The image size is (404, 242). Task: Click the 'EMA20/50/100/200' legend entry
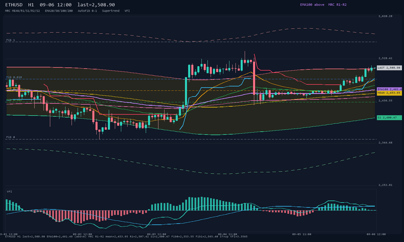click(x=59, y=11)
